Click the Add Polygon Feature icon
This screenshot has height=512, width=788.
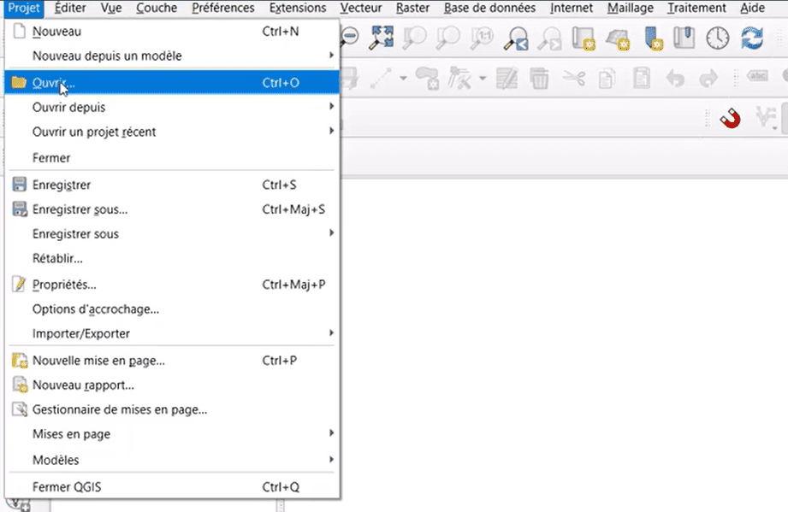(428, 79)
